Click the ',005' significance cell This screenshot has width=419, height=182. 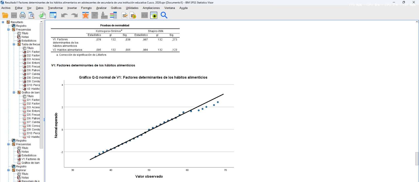point(128,50)
